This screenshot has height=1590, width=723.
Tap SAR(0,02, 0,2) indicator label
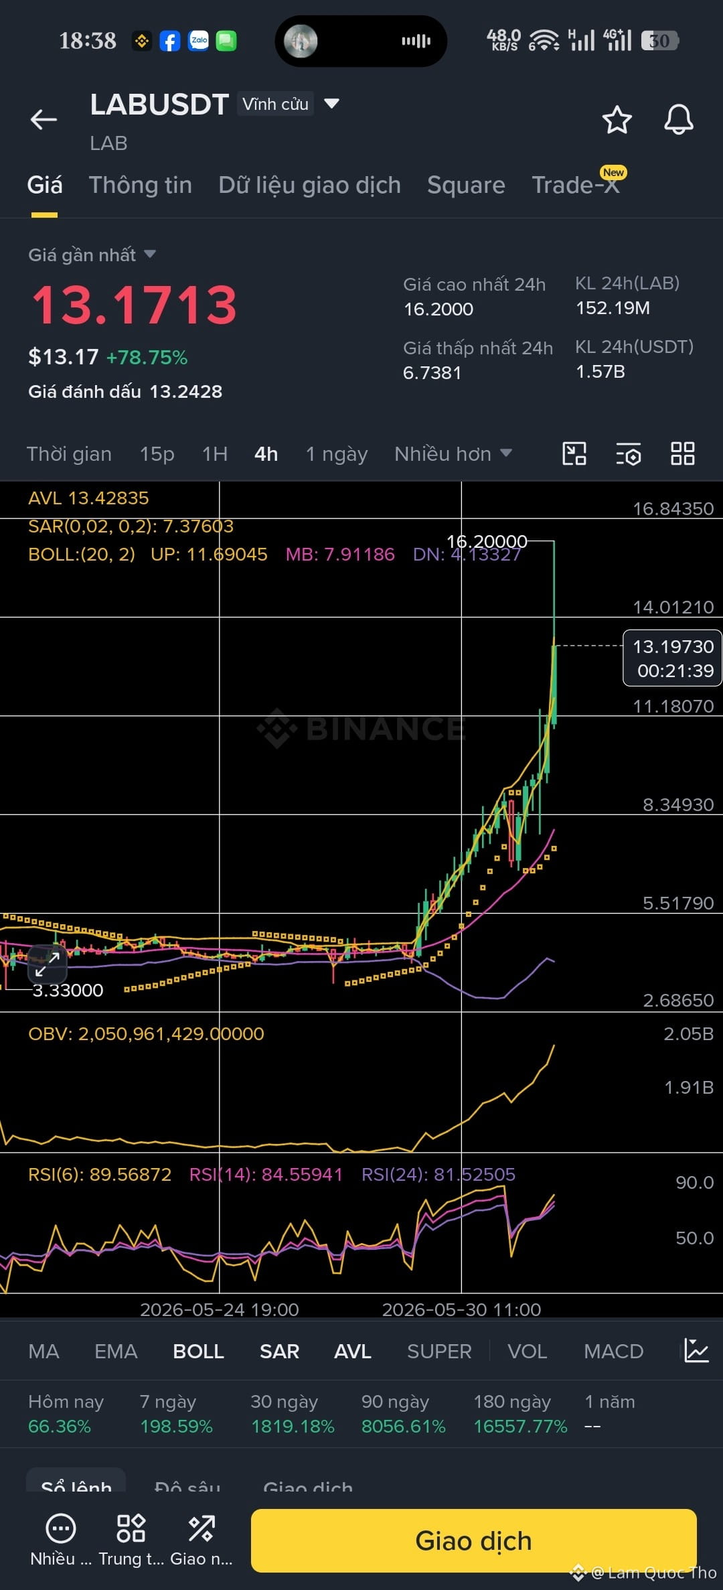point(131,526)
